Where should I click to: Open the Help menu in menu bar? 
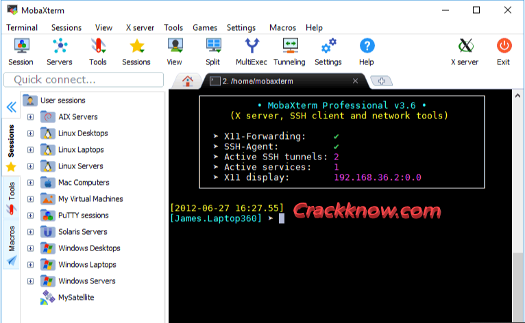(x=314, y=27)
